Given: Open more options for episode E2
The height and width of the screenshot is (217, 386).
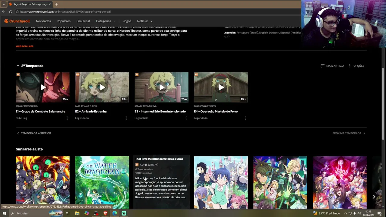Looking at the screenshot, I should (127, 118).
